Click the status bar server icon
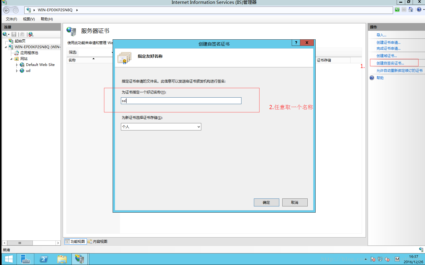The height and width of the screenshot is (265, 425). (421, 250)
